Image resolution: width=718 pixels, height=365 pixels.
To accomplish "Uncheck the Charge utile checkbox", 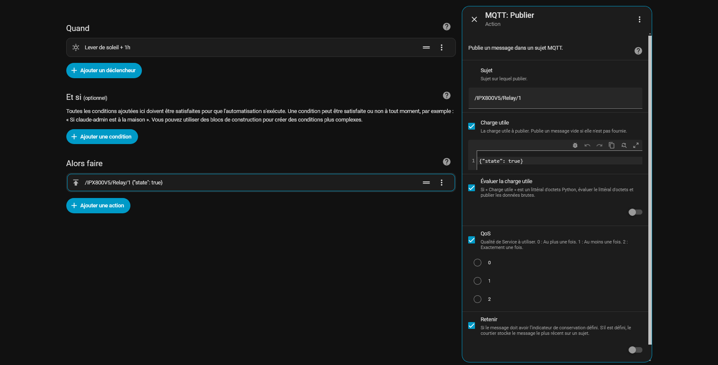I will click(472, 126).
